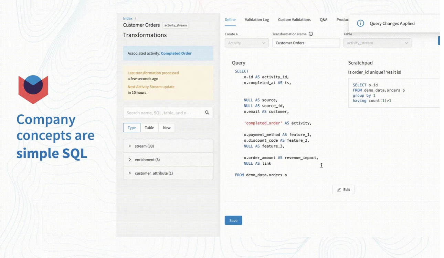Select the Type filter option

pyautogui.click(x=132, y=128)
